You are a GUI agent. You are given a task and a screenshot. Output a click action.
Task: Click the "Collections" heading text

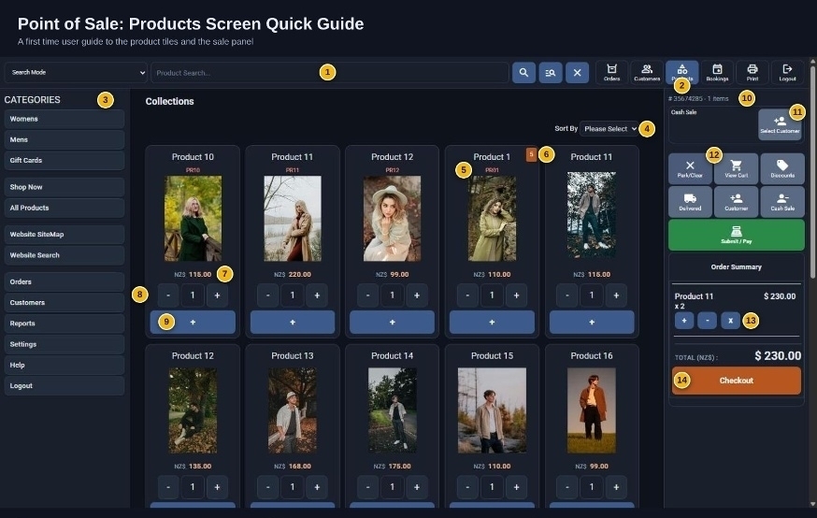coord(169,101)
